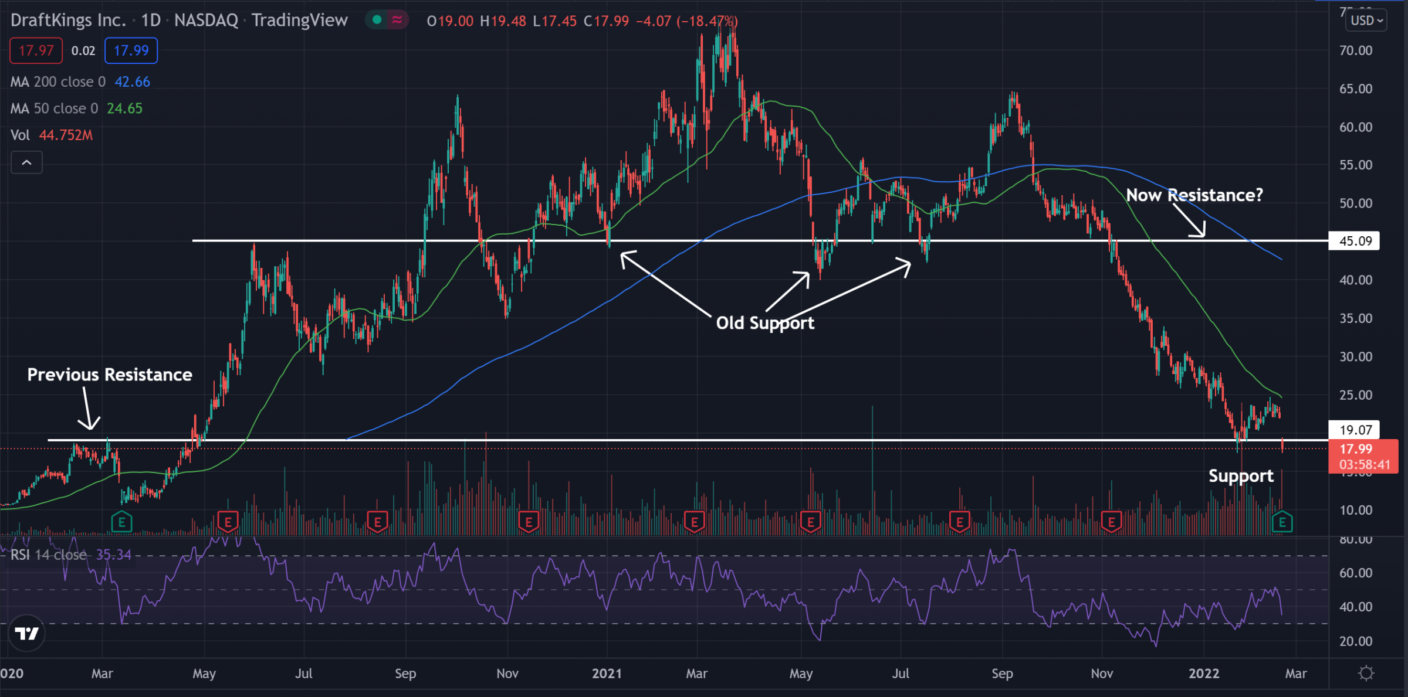Select the Vol 44.752M volume legend
Screen dimensions: 1408x697
(52, 135)
